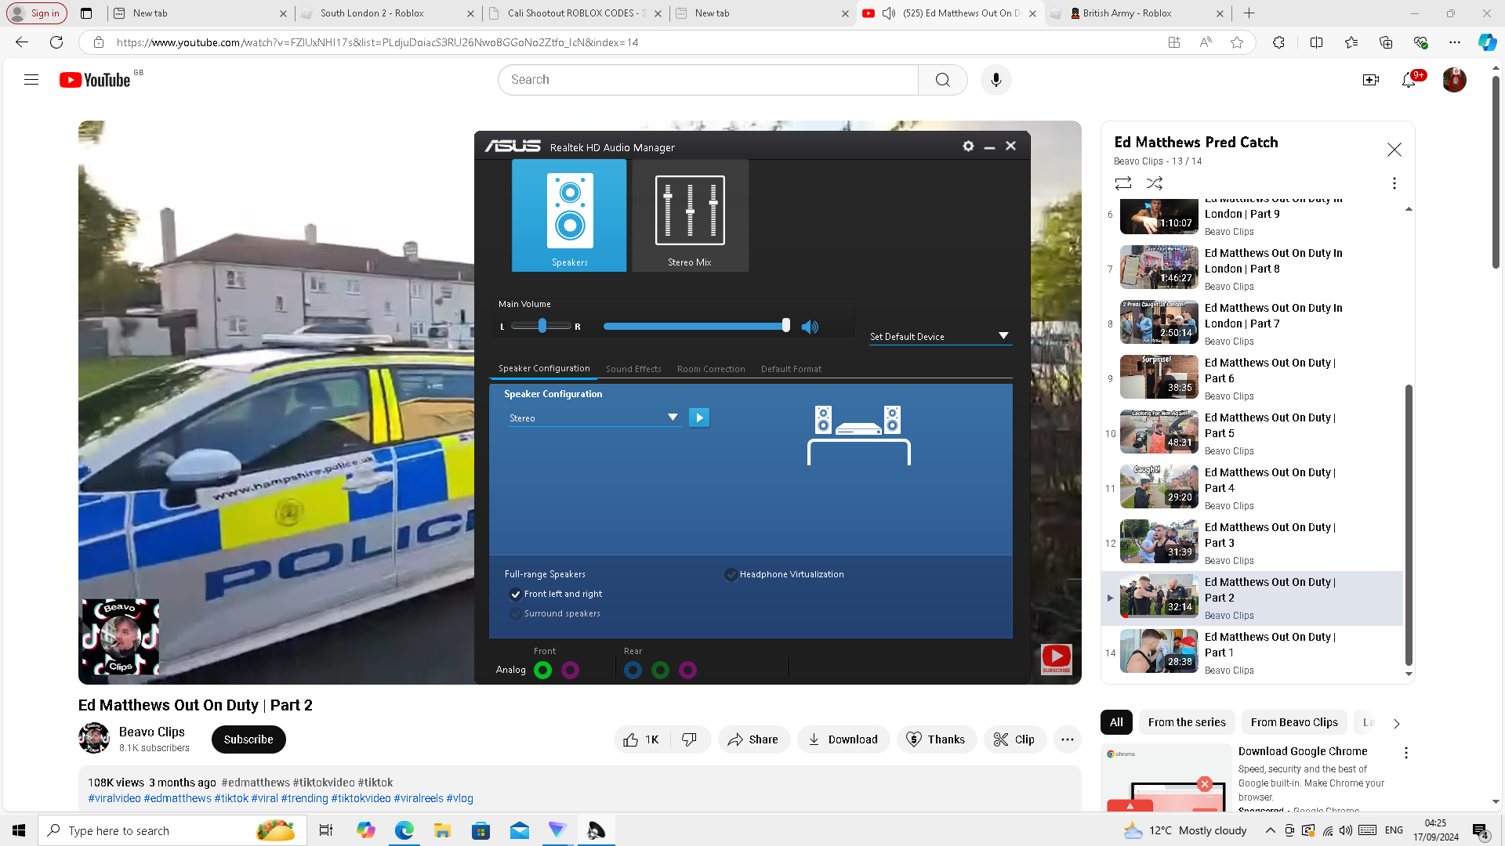
Task: Open YouTube notifications bell
Action: [x=1409, y=80]
